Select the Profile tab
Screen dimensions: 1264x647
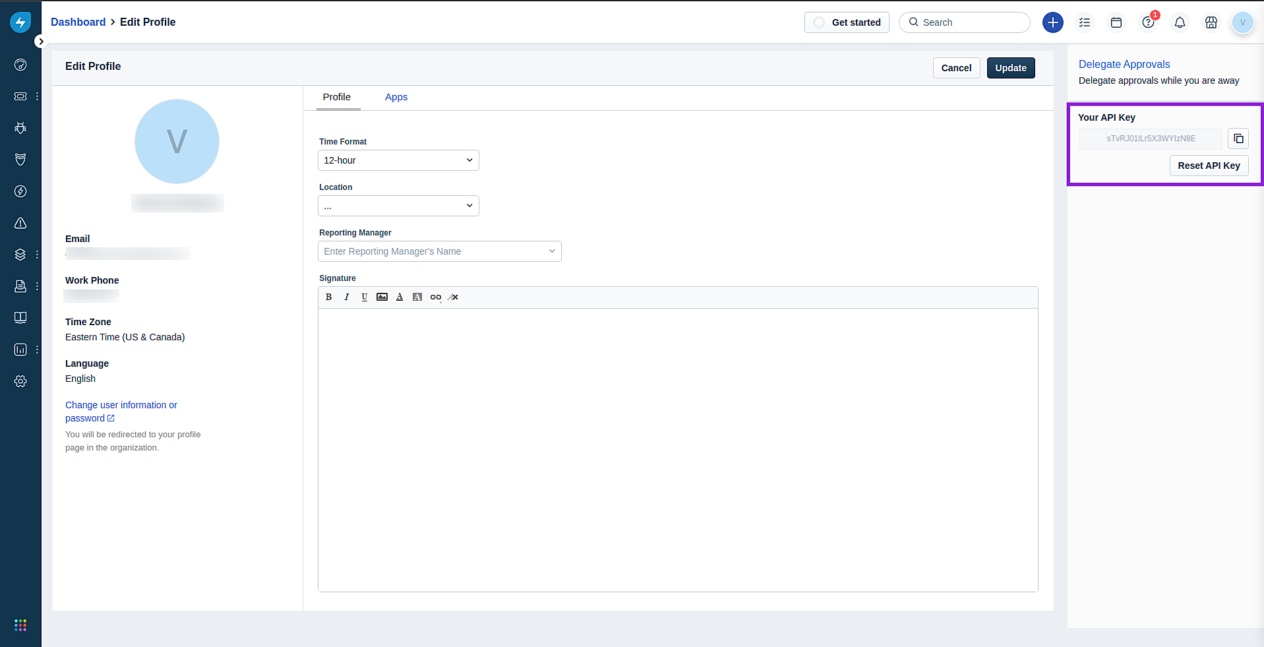click(x=337, y=97)
